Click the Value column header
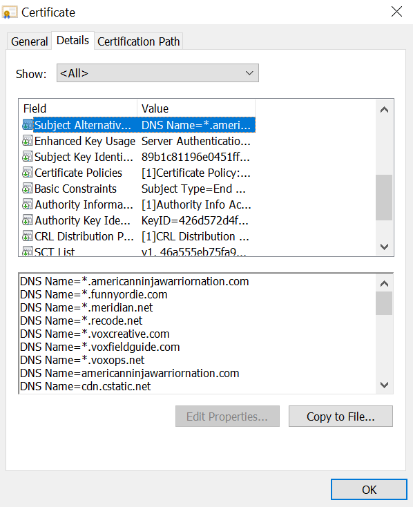This screenshot has height=507, width=413. tap(196, 108)
